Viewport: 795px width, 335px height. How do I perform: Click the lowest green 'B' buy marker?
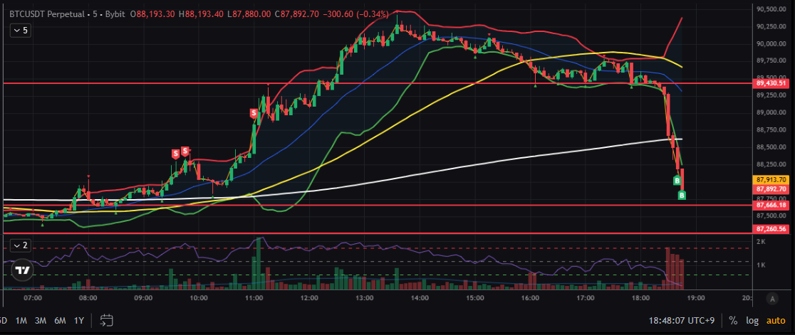coord(682,196)
